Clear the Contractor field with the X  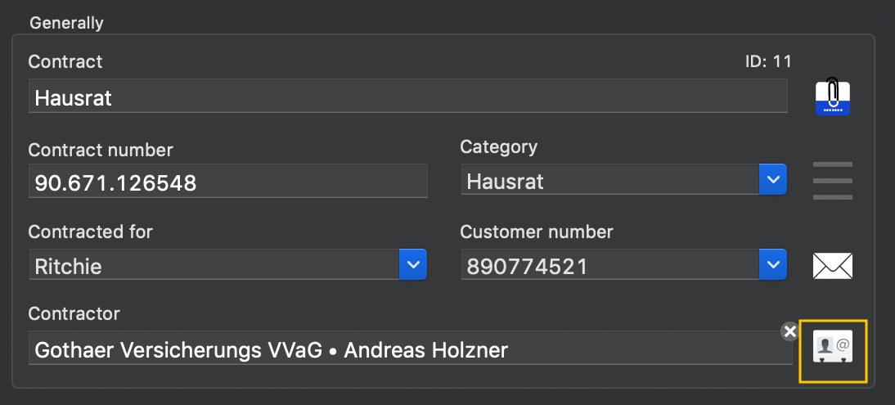pyautogui.click(x=790, y=331)
